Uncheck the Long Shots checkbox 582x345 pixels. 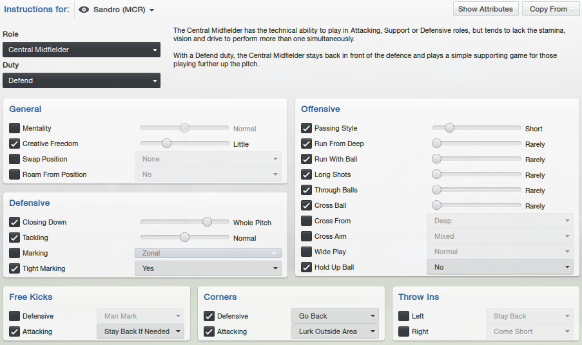coord(306,174)
